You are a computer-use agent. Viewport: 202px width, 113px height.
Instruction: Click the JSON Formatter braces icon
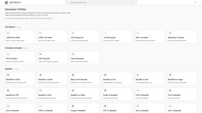pos(8,33)
